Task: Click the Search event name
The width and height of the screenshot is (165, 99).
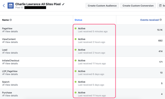Action: click(6, 82)
